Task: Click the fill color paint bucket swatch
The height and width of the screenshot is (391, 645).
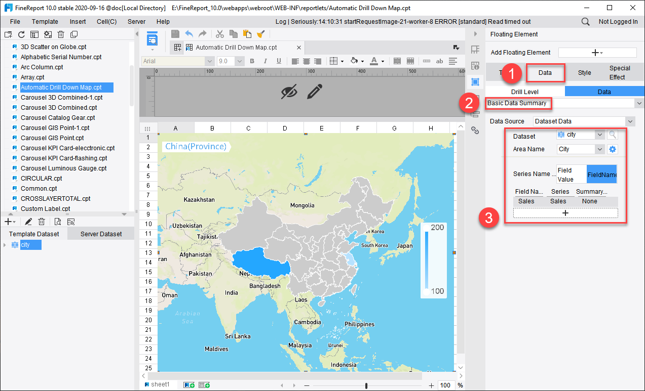Action: (x=354, y=61)
